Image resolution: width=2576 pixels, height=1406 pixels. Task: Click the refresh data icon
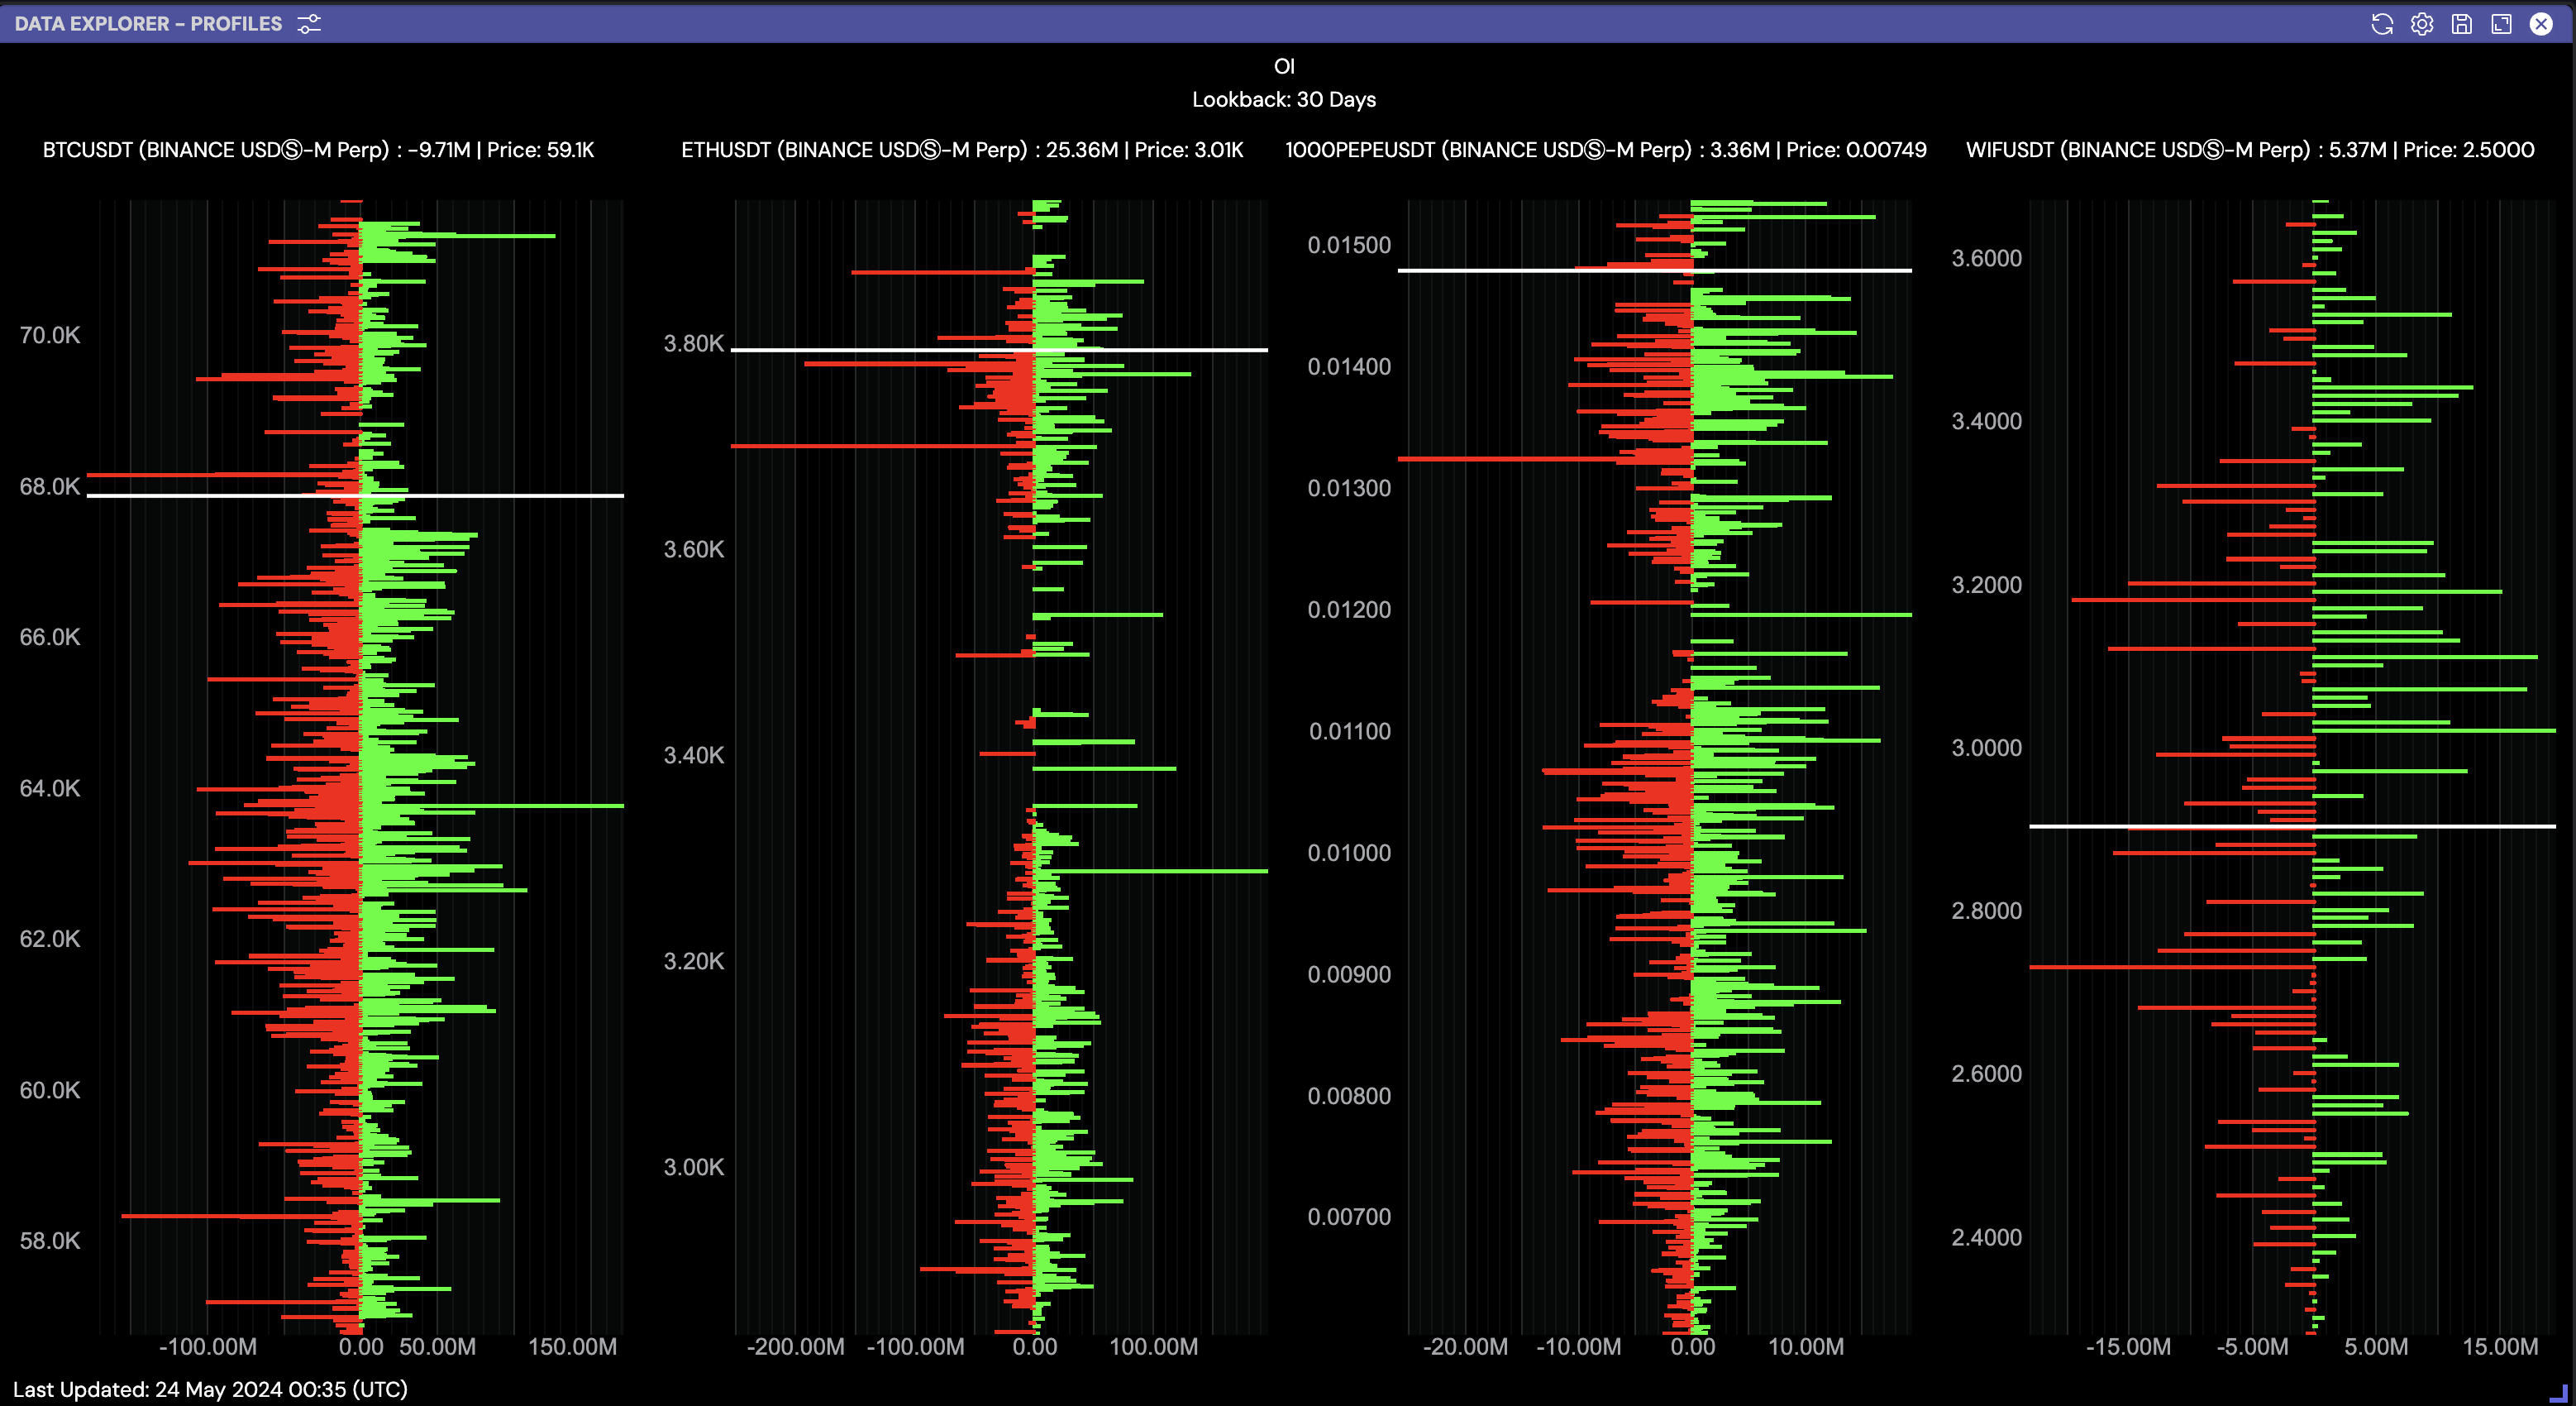point(2382,24)
